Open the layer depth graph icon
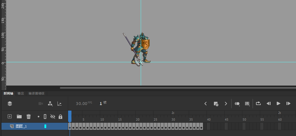 click(60, 104)
